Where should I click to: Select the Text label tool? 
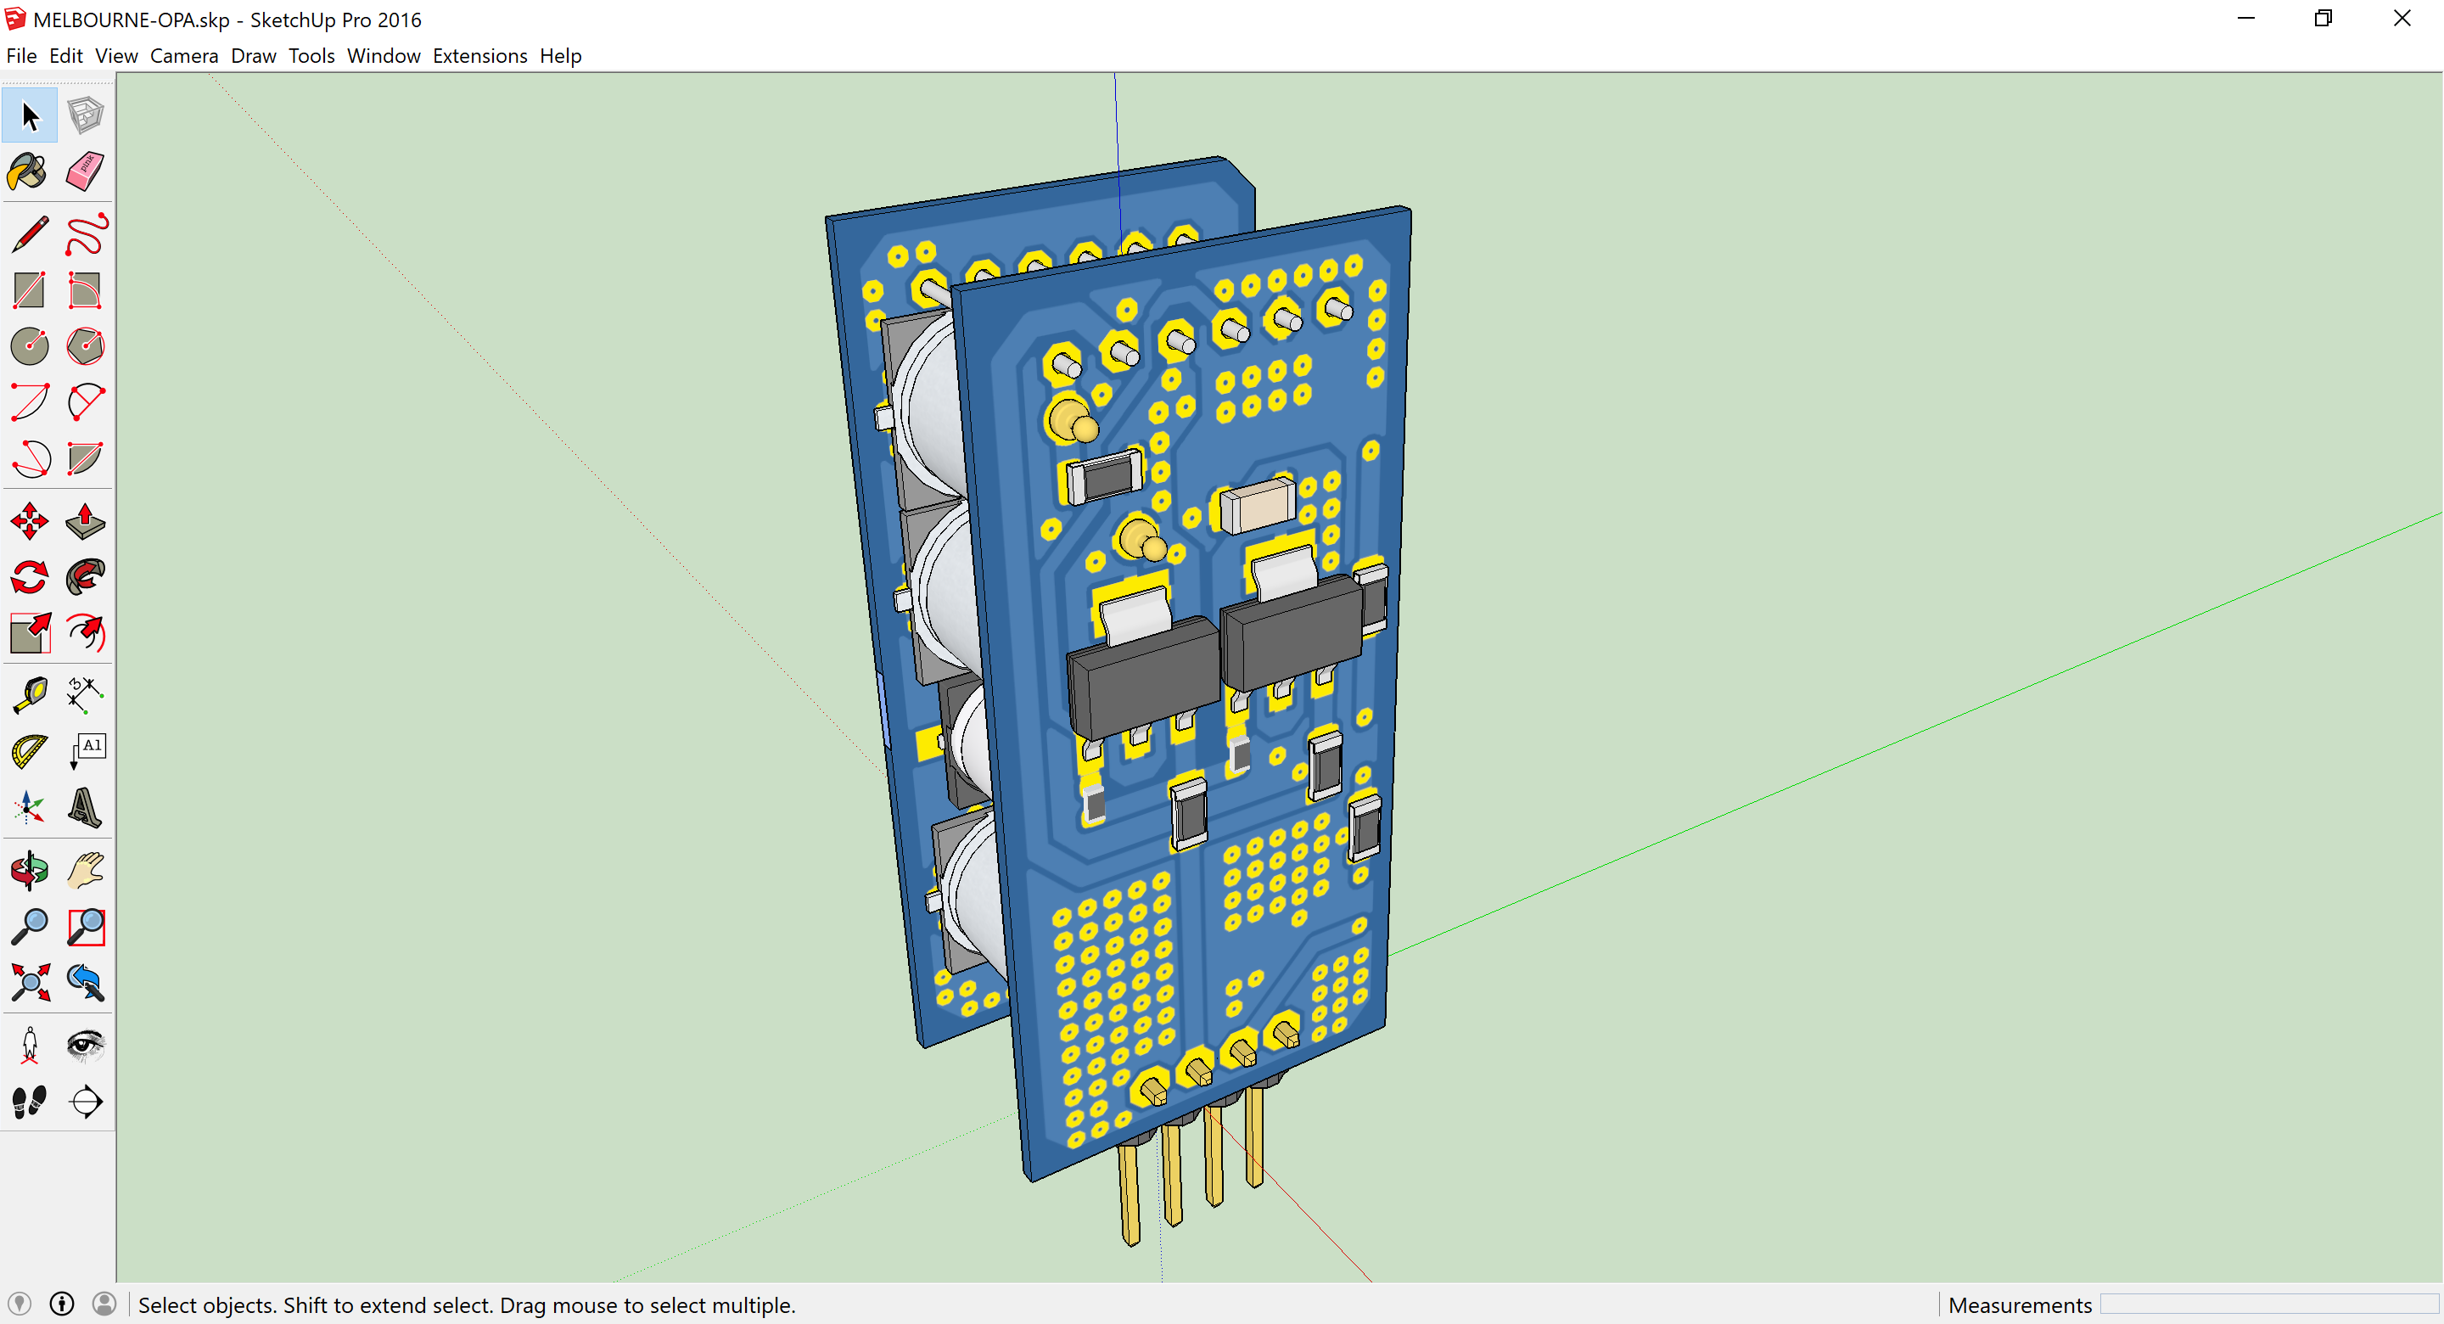point(86,752)
